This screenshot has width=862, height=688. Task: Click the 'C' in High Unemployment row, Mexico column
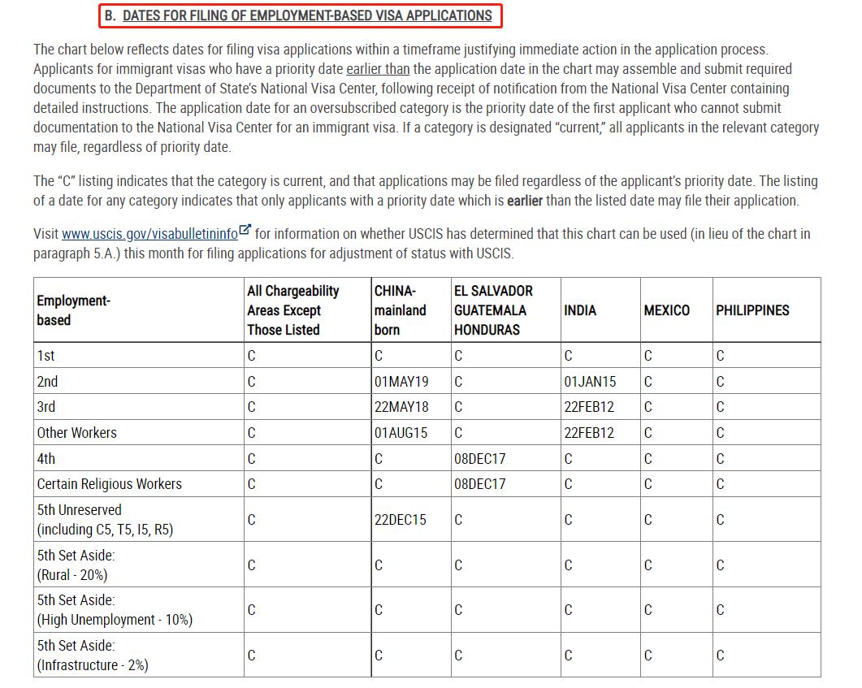click(648, 610)
